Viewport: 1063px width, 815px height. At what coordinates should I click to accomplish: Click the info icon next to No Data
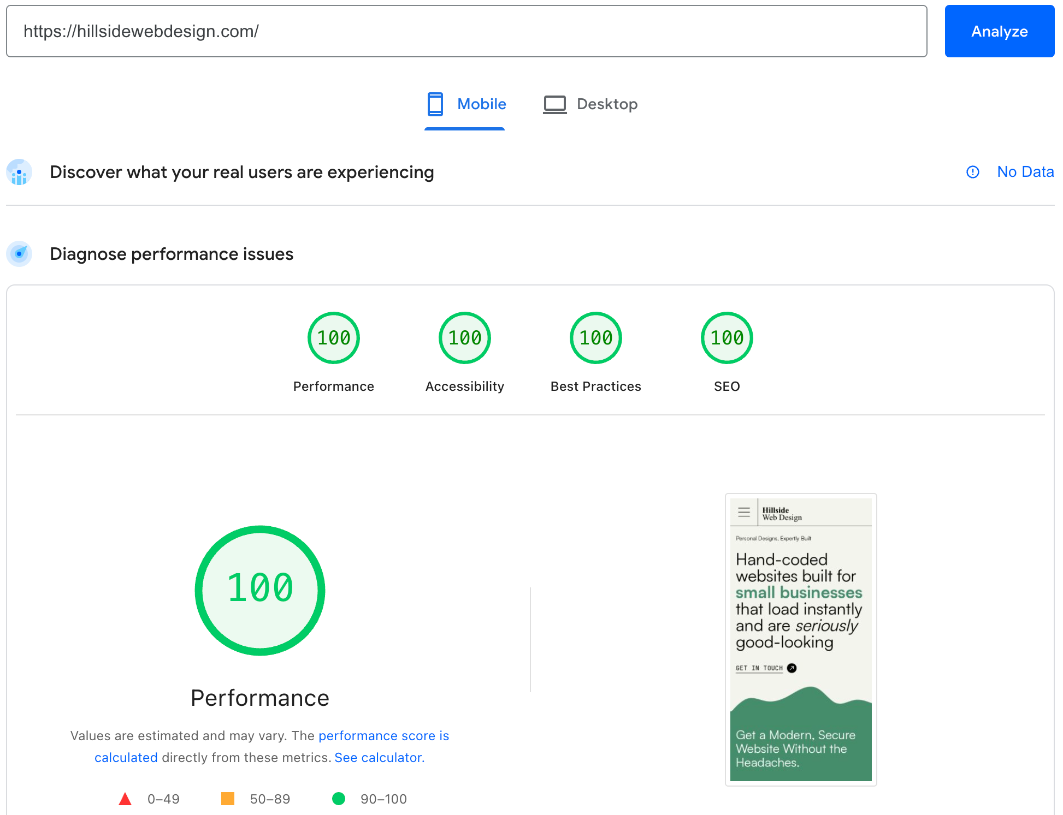point(973,172)
